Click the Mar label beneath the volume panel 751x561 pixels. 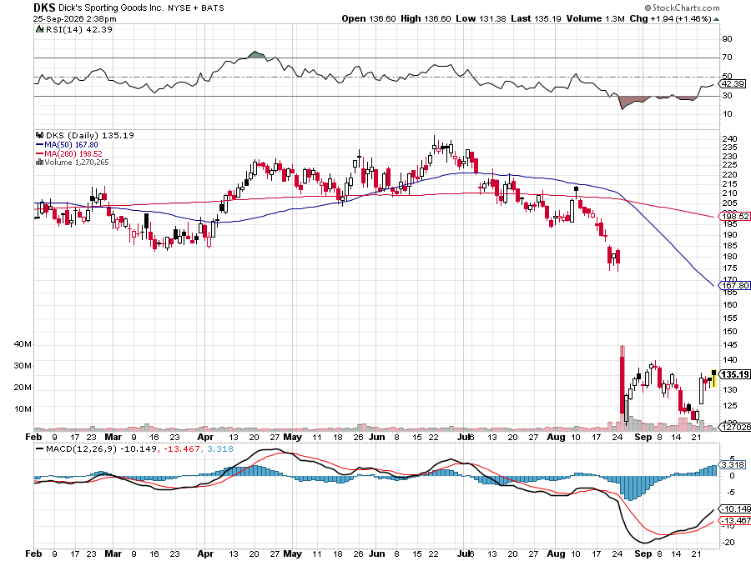113,437
